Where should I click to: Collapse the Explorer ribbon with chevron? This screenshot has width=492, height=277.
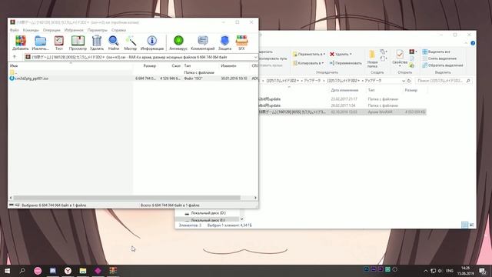pyautogui.click(x=467, y=43)
